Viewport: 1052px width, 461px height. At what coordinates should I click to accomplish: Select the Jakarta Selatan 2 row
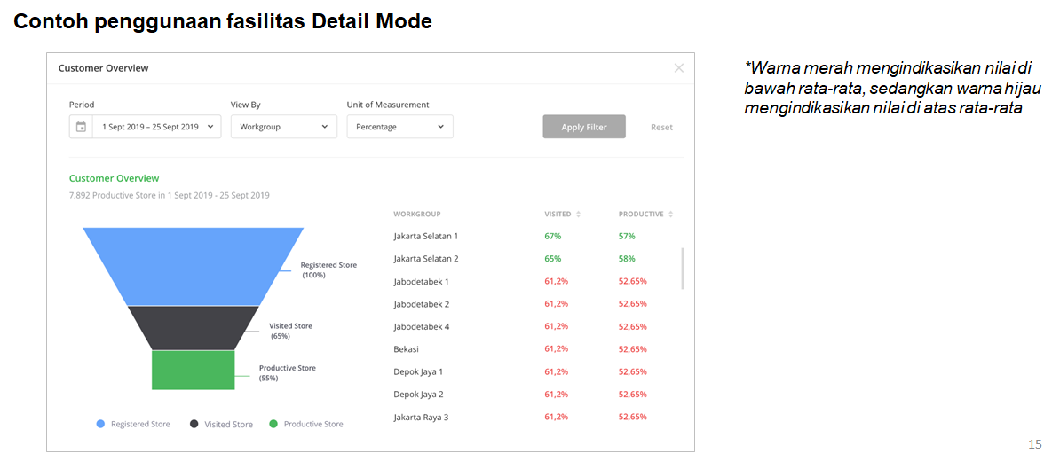click(534, 259)
